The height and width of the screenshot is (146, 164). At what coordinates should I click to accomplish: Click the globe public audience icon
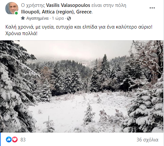[69, 18]
